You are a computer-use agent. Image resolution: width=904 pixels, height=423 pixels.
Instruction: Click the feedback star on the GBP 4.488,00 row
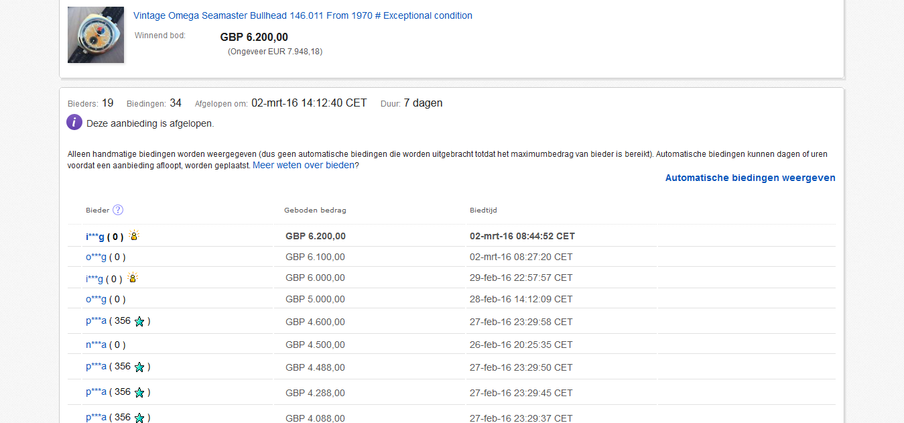pyautogui.click(x=139, y=367)
